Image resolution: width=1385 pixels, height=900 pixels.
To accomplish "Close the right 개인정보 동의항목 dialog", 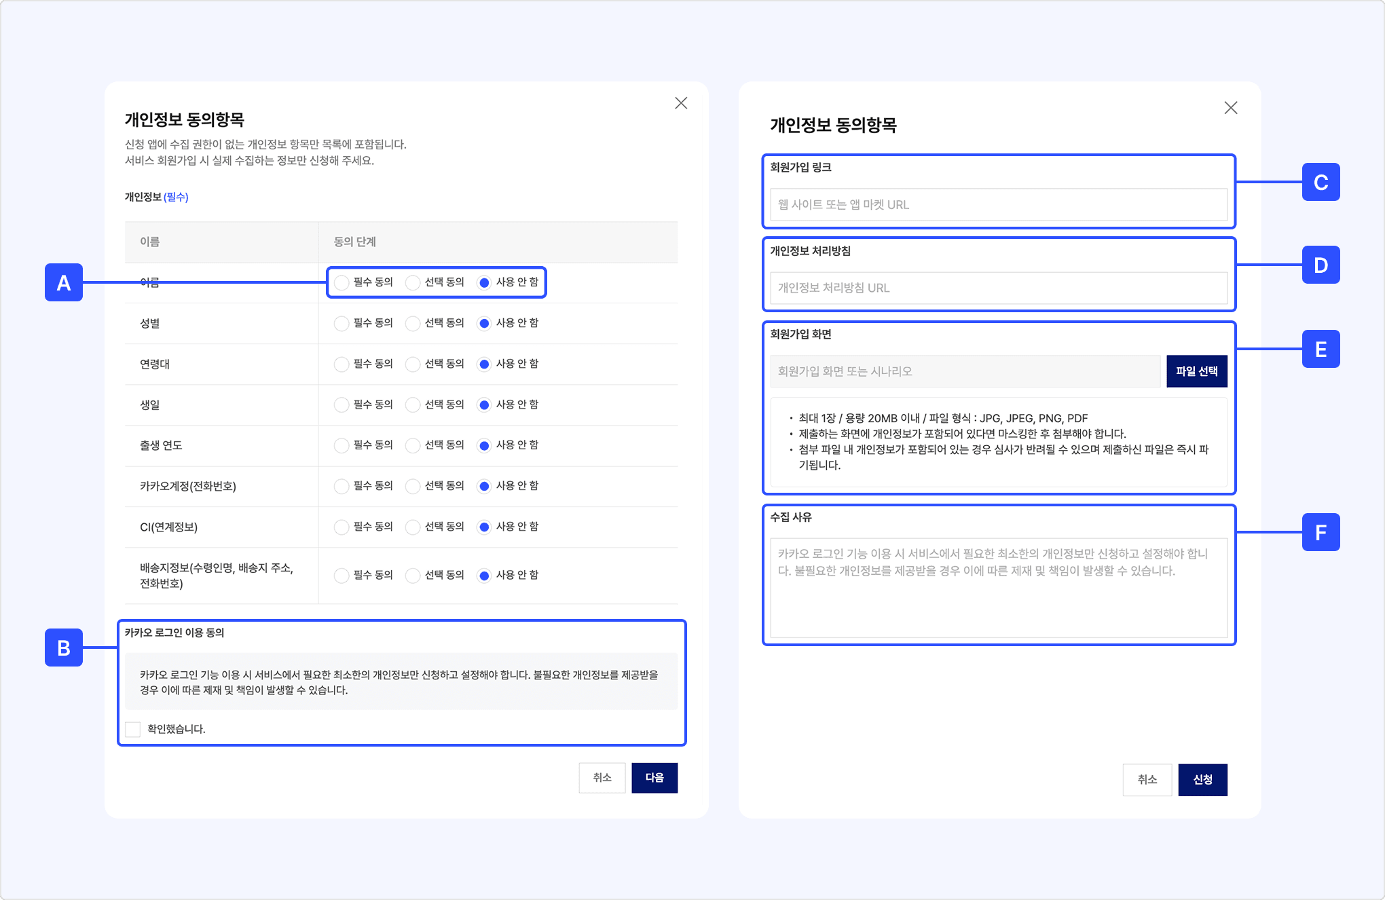I will click(1230, 108).
